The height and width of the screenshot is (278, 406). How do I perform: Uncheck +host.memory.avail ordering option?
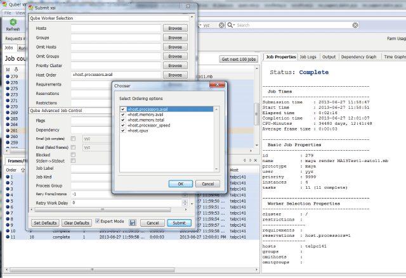[x=123, y=115]
